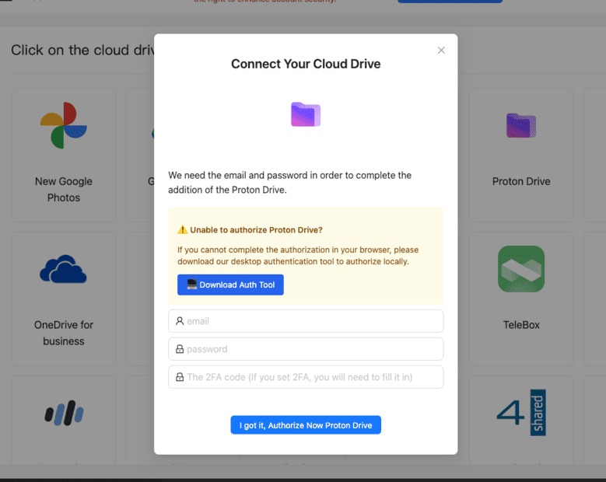Click the 2FA code input field

point(306,377)
